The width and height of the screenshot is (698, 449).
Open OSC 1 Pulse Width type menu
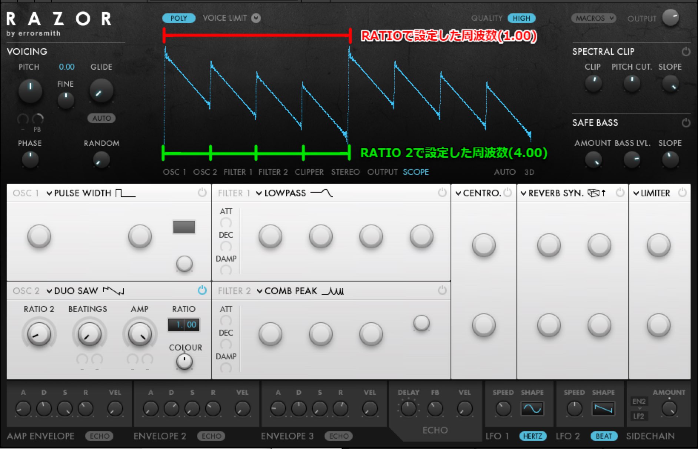tap(91, 193)
